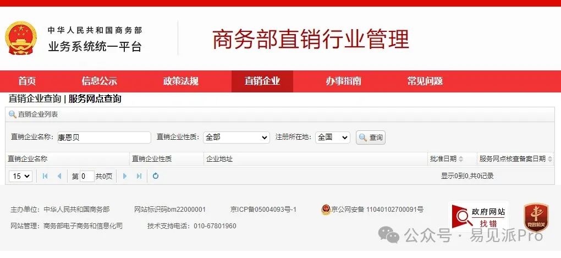Click the 查询 search button

pyautogui.click(x=371, y=138)
